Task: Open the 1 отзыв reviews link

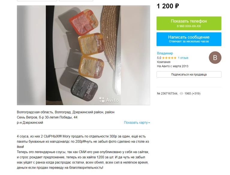Action: click(183, 58)
